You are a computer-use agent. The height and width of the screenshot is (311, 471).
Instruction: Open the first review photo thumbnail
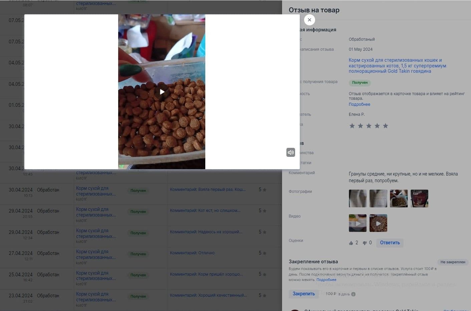[358, 199]
